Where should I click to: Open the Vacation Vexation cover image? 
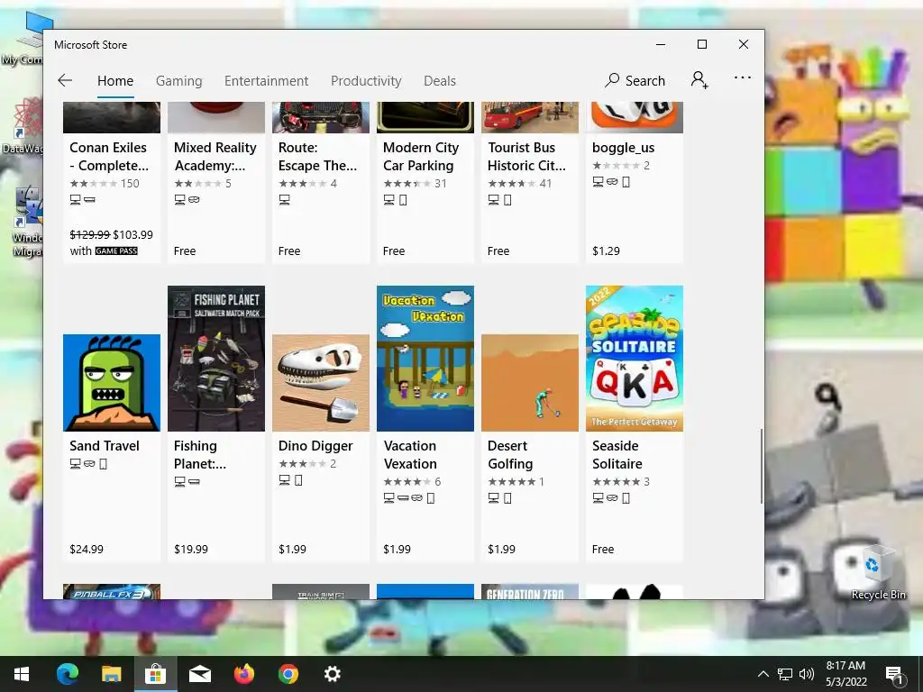pyautogui.click(x=425, y=359)
